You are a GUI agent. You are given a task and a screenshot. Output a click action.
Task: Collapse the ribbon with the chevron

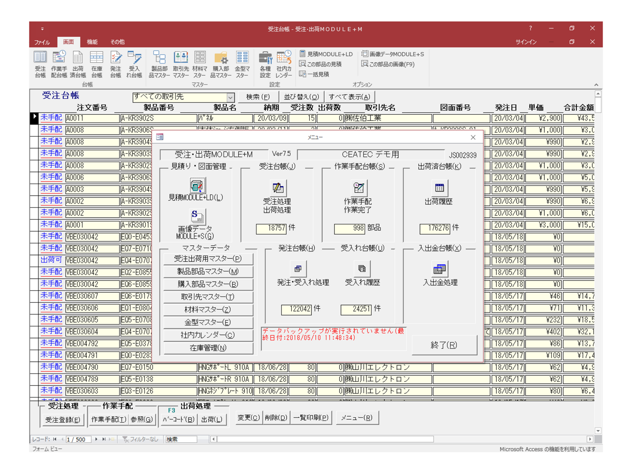click(x=596, y=85)
